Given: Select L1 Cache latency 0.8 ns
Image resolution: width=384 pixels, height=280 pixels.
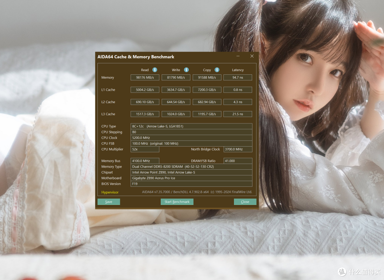Looking at the screenshot, I should [x=238, y=90].
